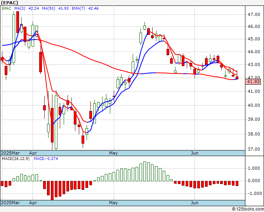Click Jun on the MACD time axis
This screenshot has width=264, height=212.
(x=195, y=203)
